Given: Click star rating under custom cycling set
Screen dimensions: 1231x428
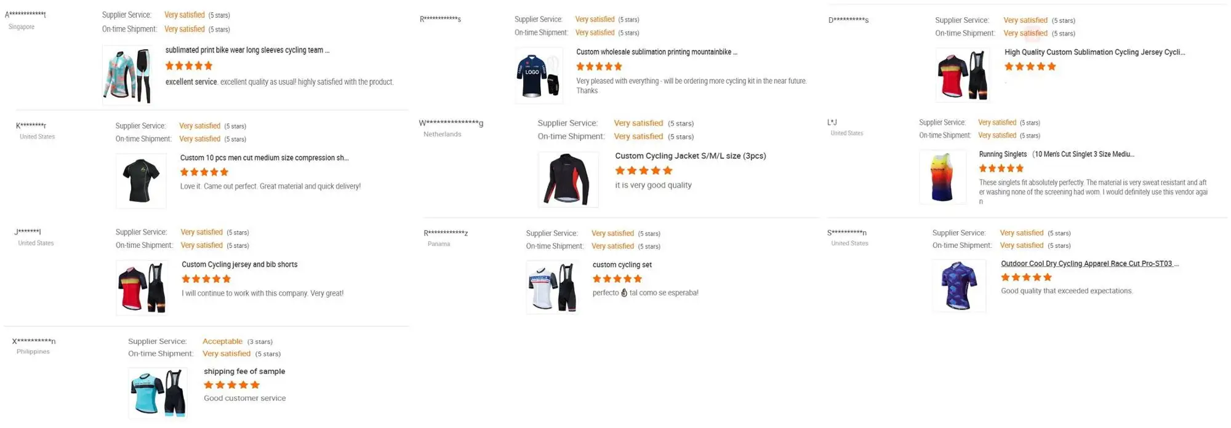Looking at the screenshot, I should click(x=617, y=279).
